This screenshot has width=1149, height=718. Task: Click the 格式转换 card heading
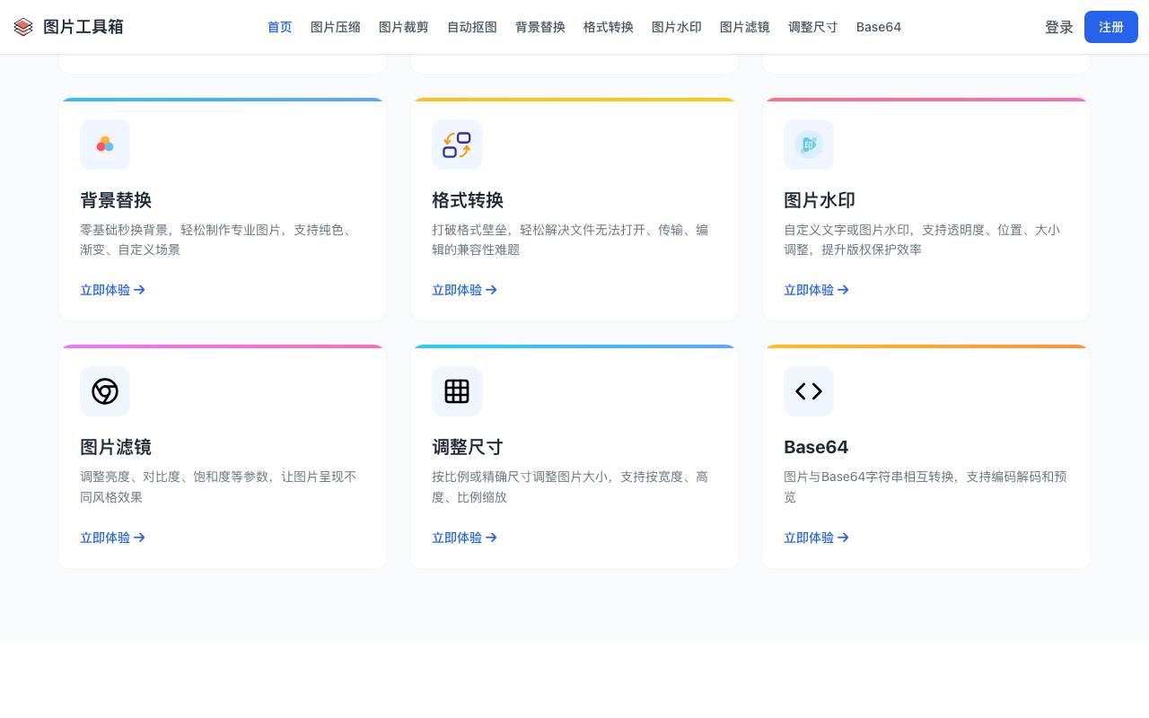468,200
